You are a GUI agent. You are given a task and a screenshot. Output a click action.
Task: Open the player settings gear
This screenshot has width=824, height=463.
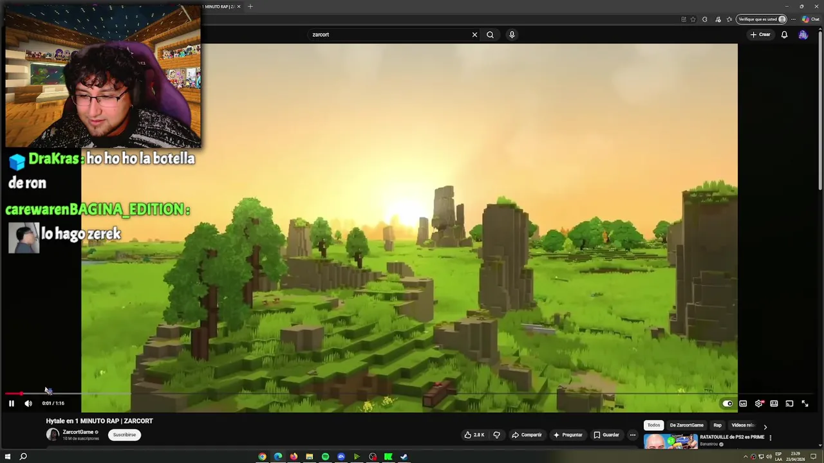pos(759,403)
